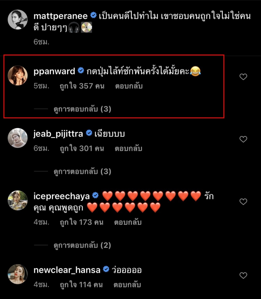
Task: Expand the 3 replies under jeab_pijittra's comment
Action: tap(82, 172)
